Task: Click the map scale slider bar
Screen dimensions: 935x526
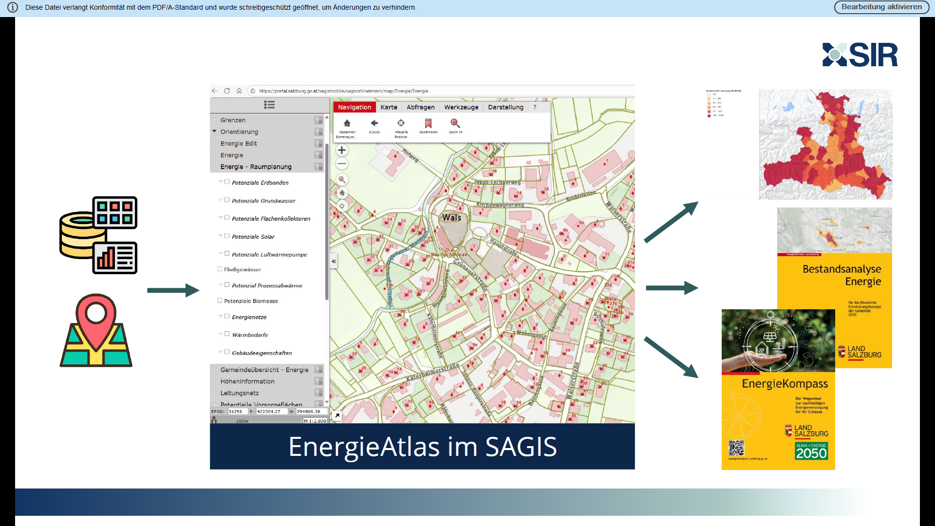Action: tap(275, 420)
